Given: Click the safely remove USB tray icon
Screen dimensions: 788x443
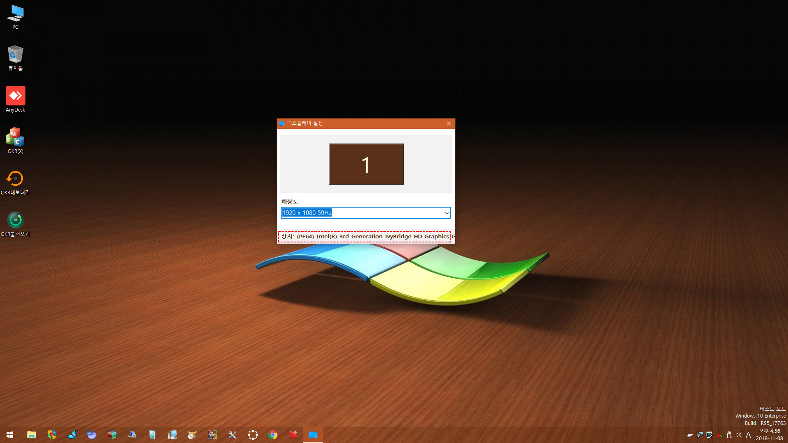Looking at the screenshot, I should pyautogui.click(x=729, y=435).
